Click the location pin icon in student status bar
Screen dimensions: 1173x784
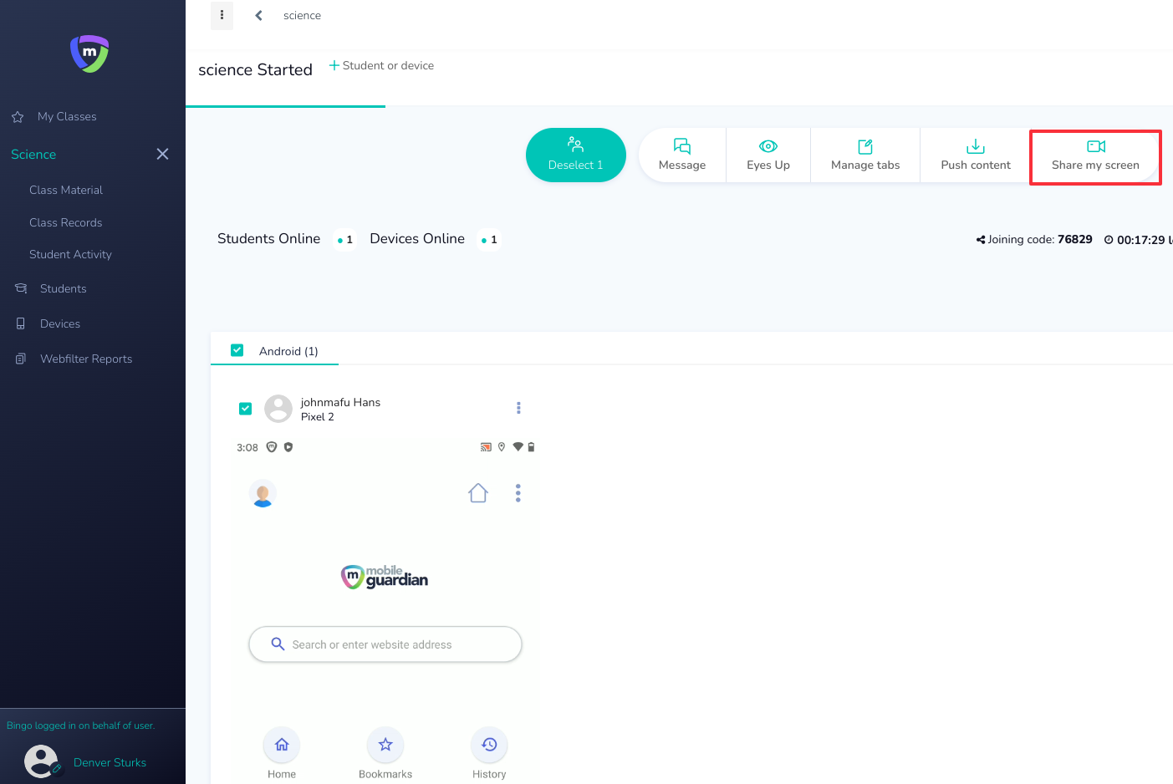coord(502,447)
